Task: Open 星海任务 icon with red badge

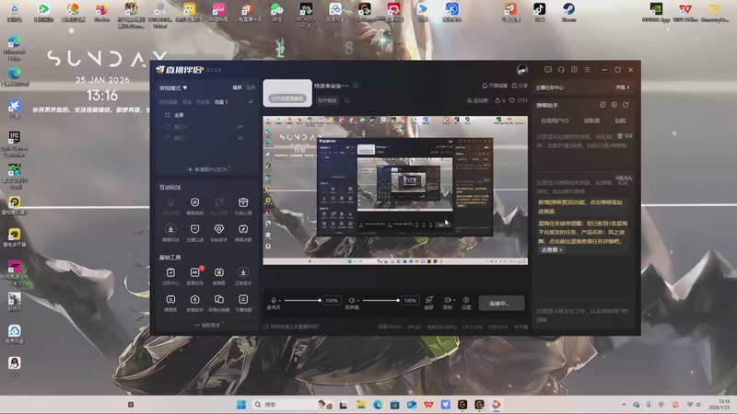Action: (195, 272)
